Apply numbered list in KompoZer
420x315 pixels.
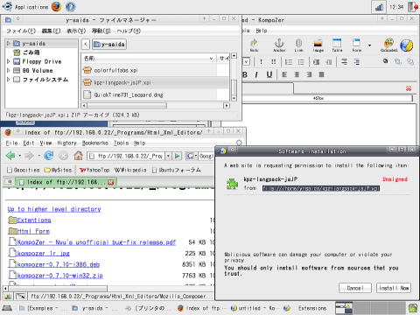(x=289, y=62)
